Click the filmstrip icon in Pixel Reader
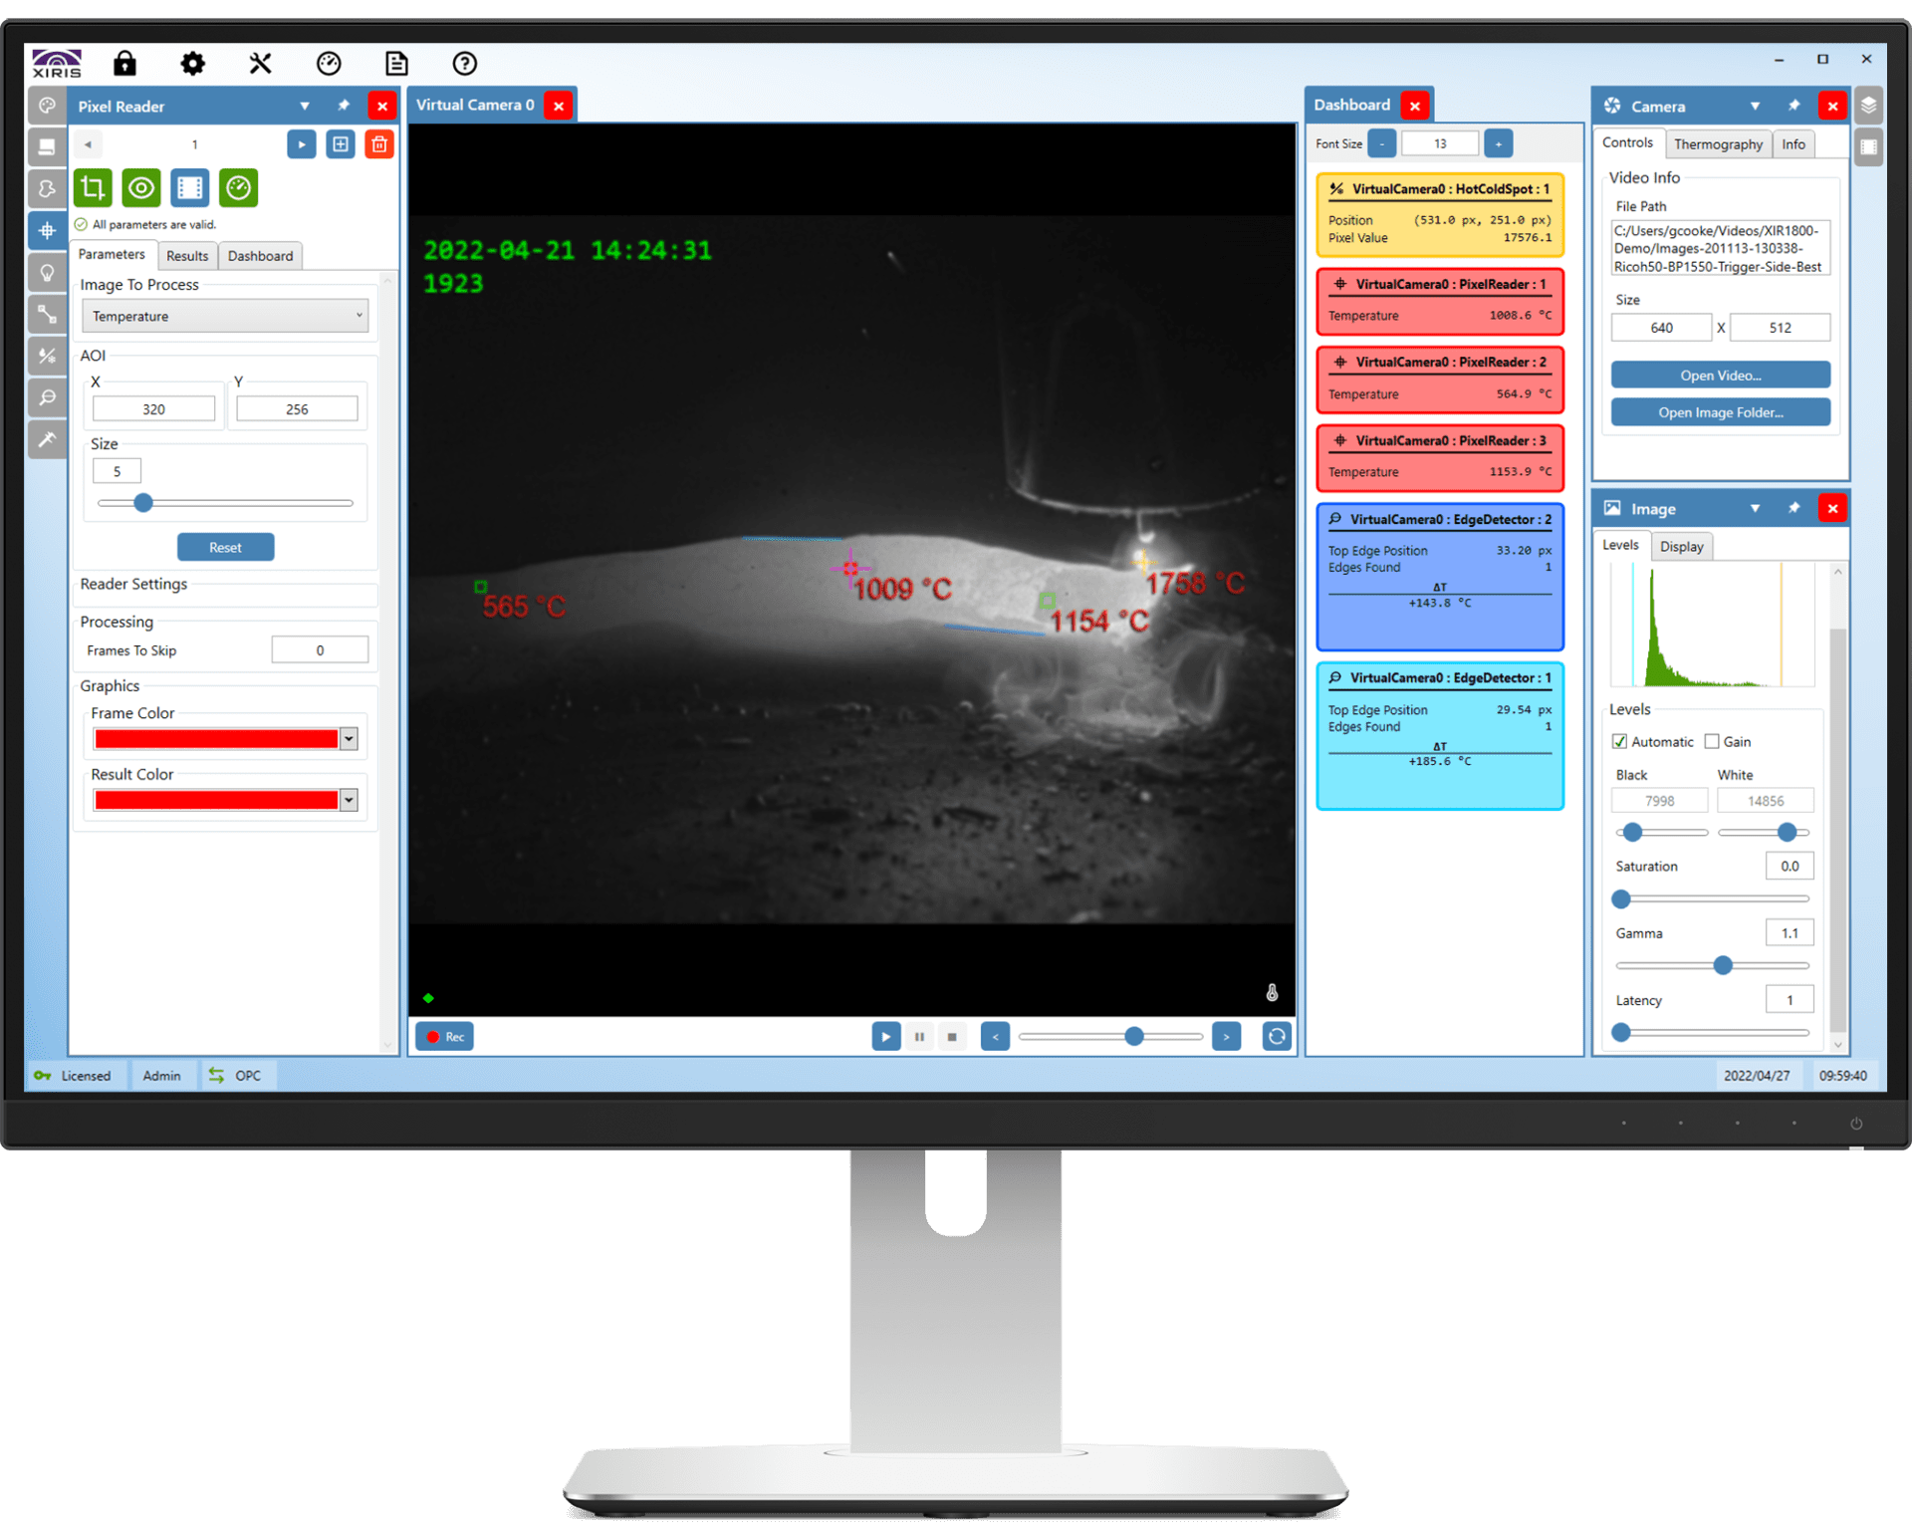This screenshot has height=1529, width=1912. tap(189, 187)
